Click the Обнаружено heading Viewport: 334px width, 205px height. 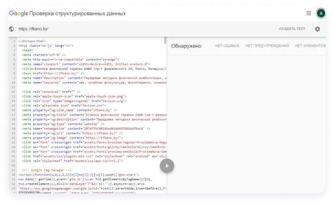pyautogui.click(x=186, y=46)
